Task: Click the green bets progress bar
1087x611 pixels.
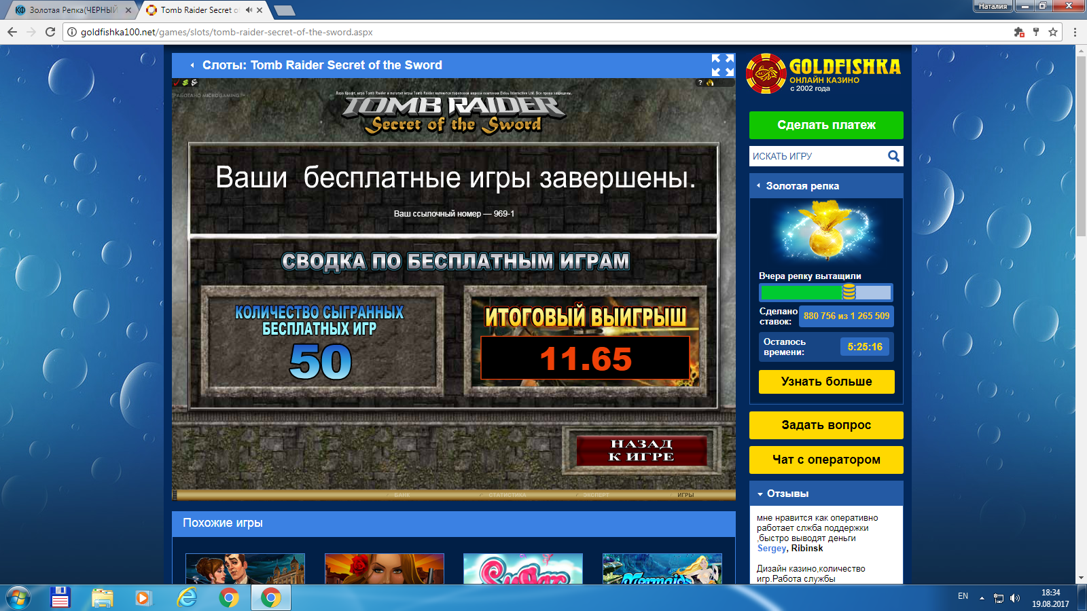Action: click(825, 293)
